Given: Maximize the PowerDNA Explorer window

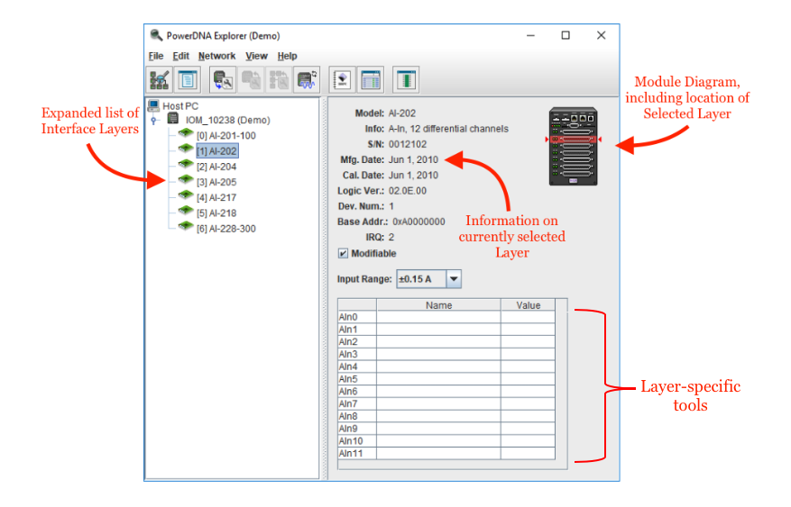Looking at the screenshot, I should pos(566,35).
